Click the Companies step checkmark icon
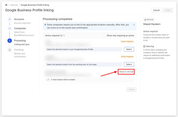Screen dimensions: 178x117 pos(10,29)
